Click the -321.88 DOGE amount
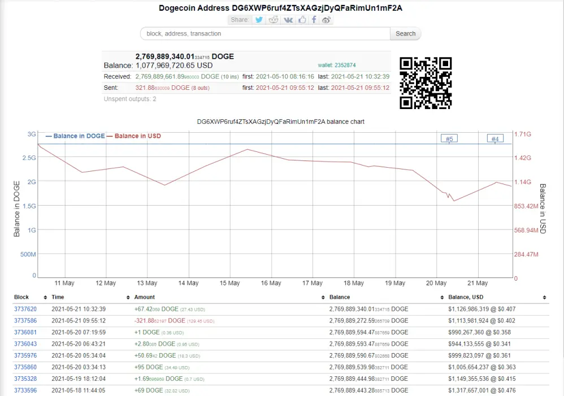 tap(160, 320)
